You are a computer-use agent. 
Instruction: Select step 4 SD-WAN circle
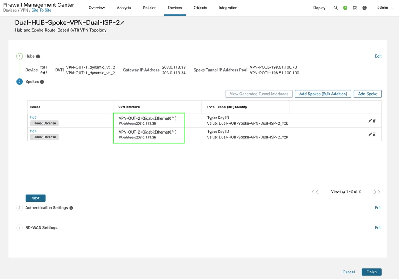(x=20, y=227)
